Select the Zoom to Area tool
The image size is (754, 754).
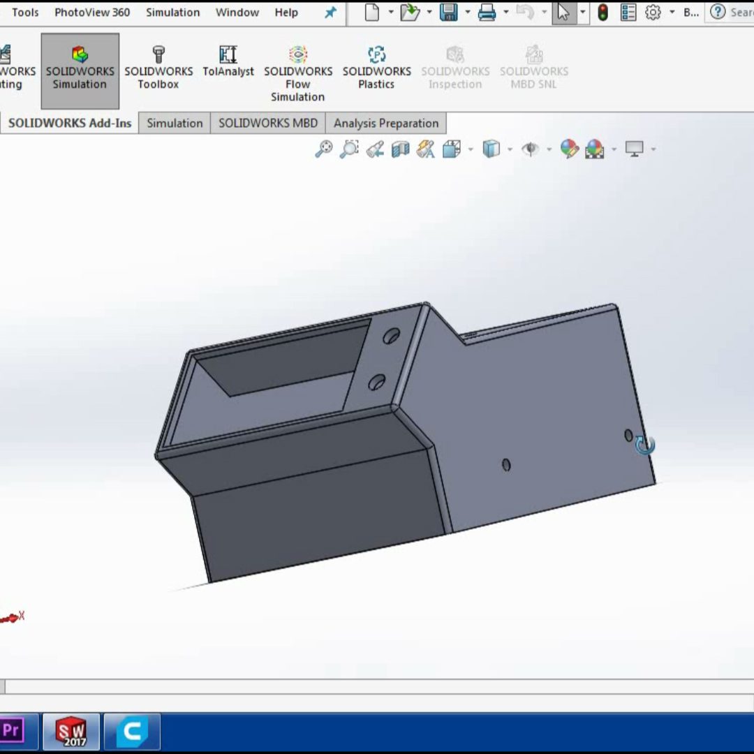[349, 149]
